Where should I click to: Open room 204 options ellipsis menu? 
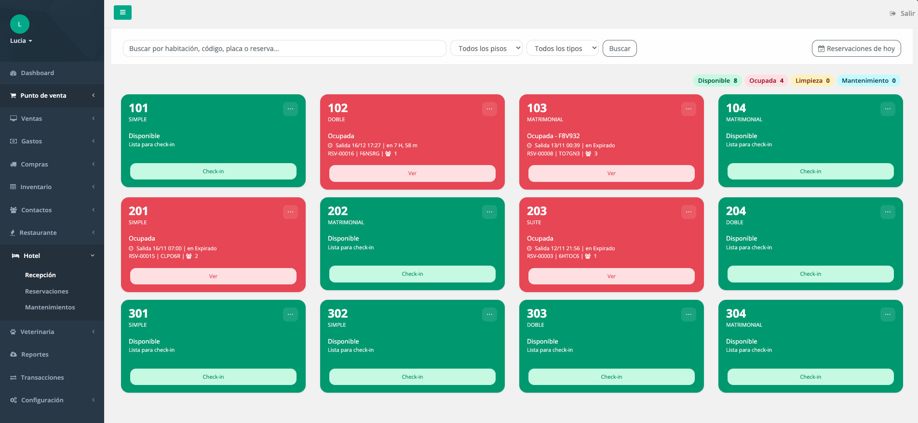[888, 212]
